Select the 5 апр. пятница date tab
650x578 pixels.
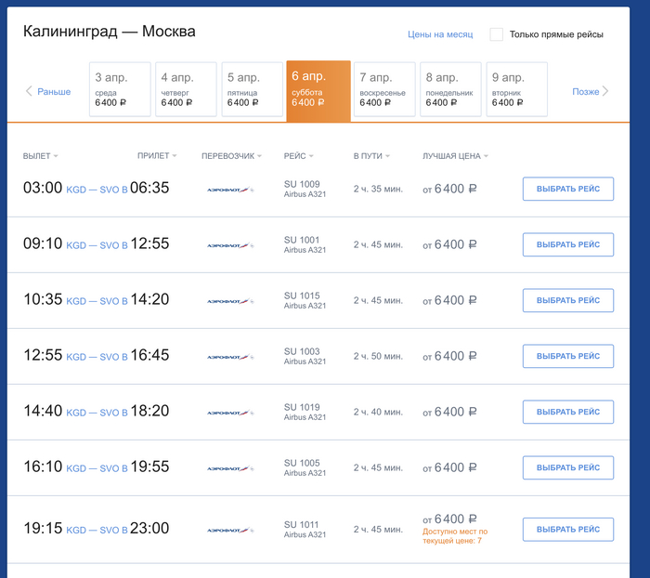tap(251, 89)
